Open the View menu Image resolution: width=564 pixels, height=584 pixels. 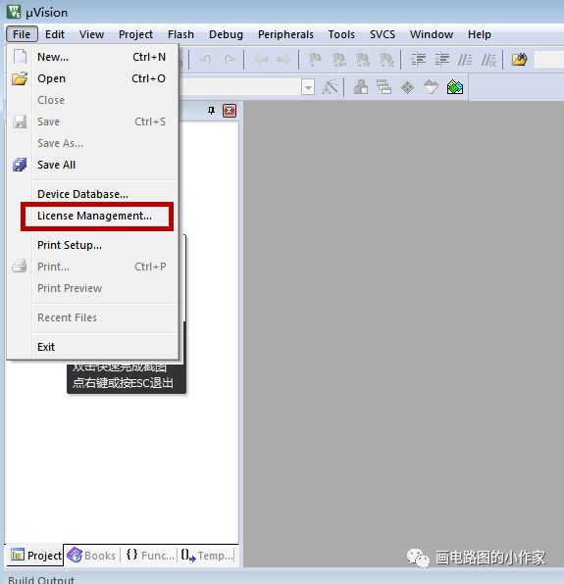[91, 34]
